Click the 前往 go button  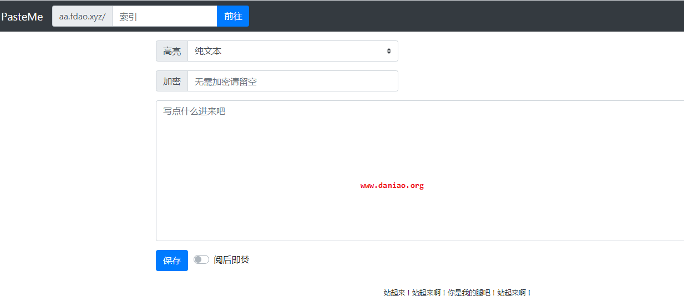(233, 16)
